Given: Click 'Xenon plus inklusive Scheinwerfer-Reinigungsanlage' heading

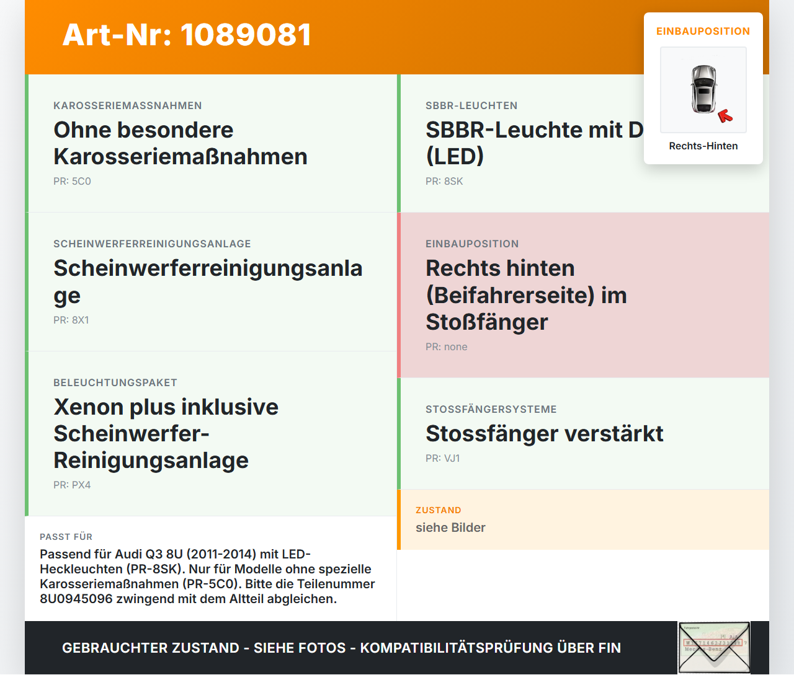Looking at the screenshot, I should 166,433.
